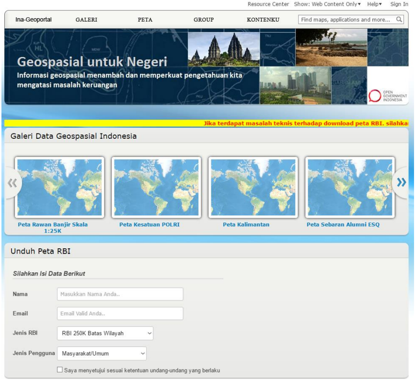Open the Jenis Pengguna dropdown
The image size is (415, 380).
point(102,353)
